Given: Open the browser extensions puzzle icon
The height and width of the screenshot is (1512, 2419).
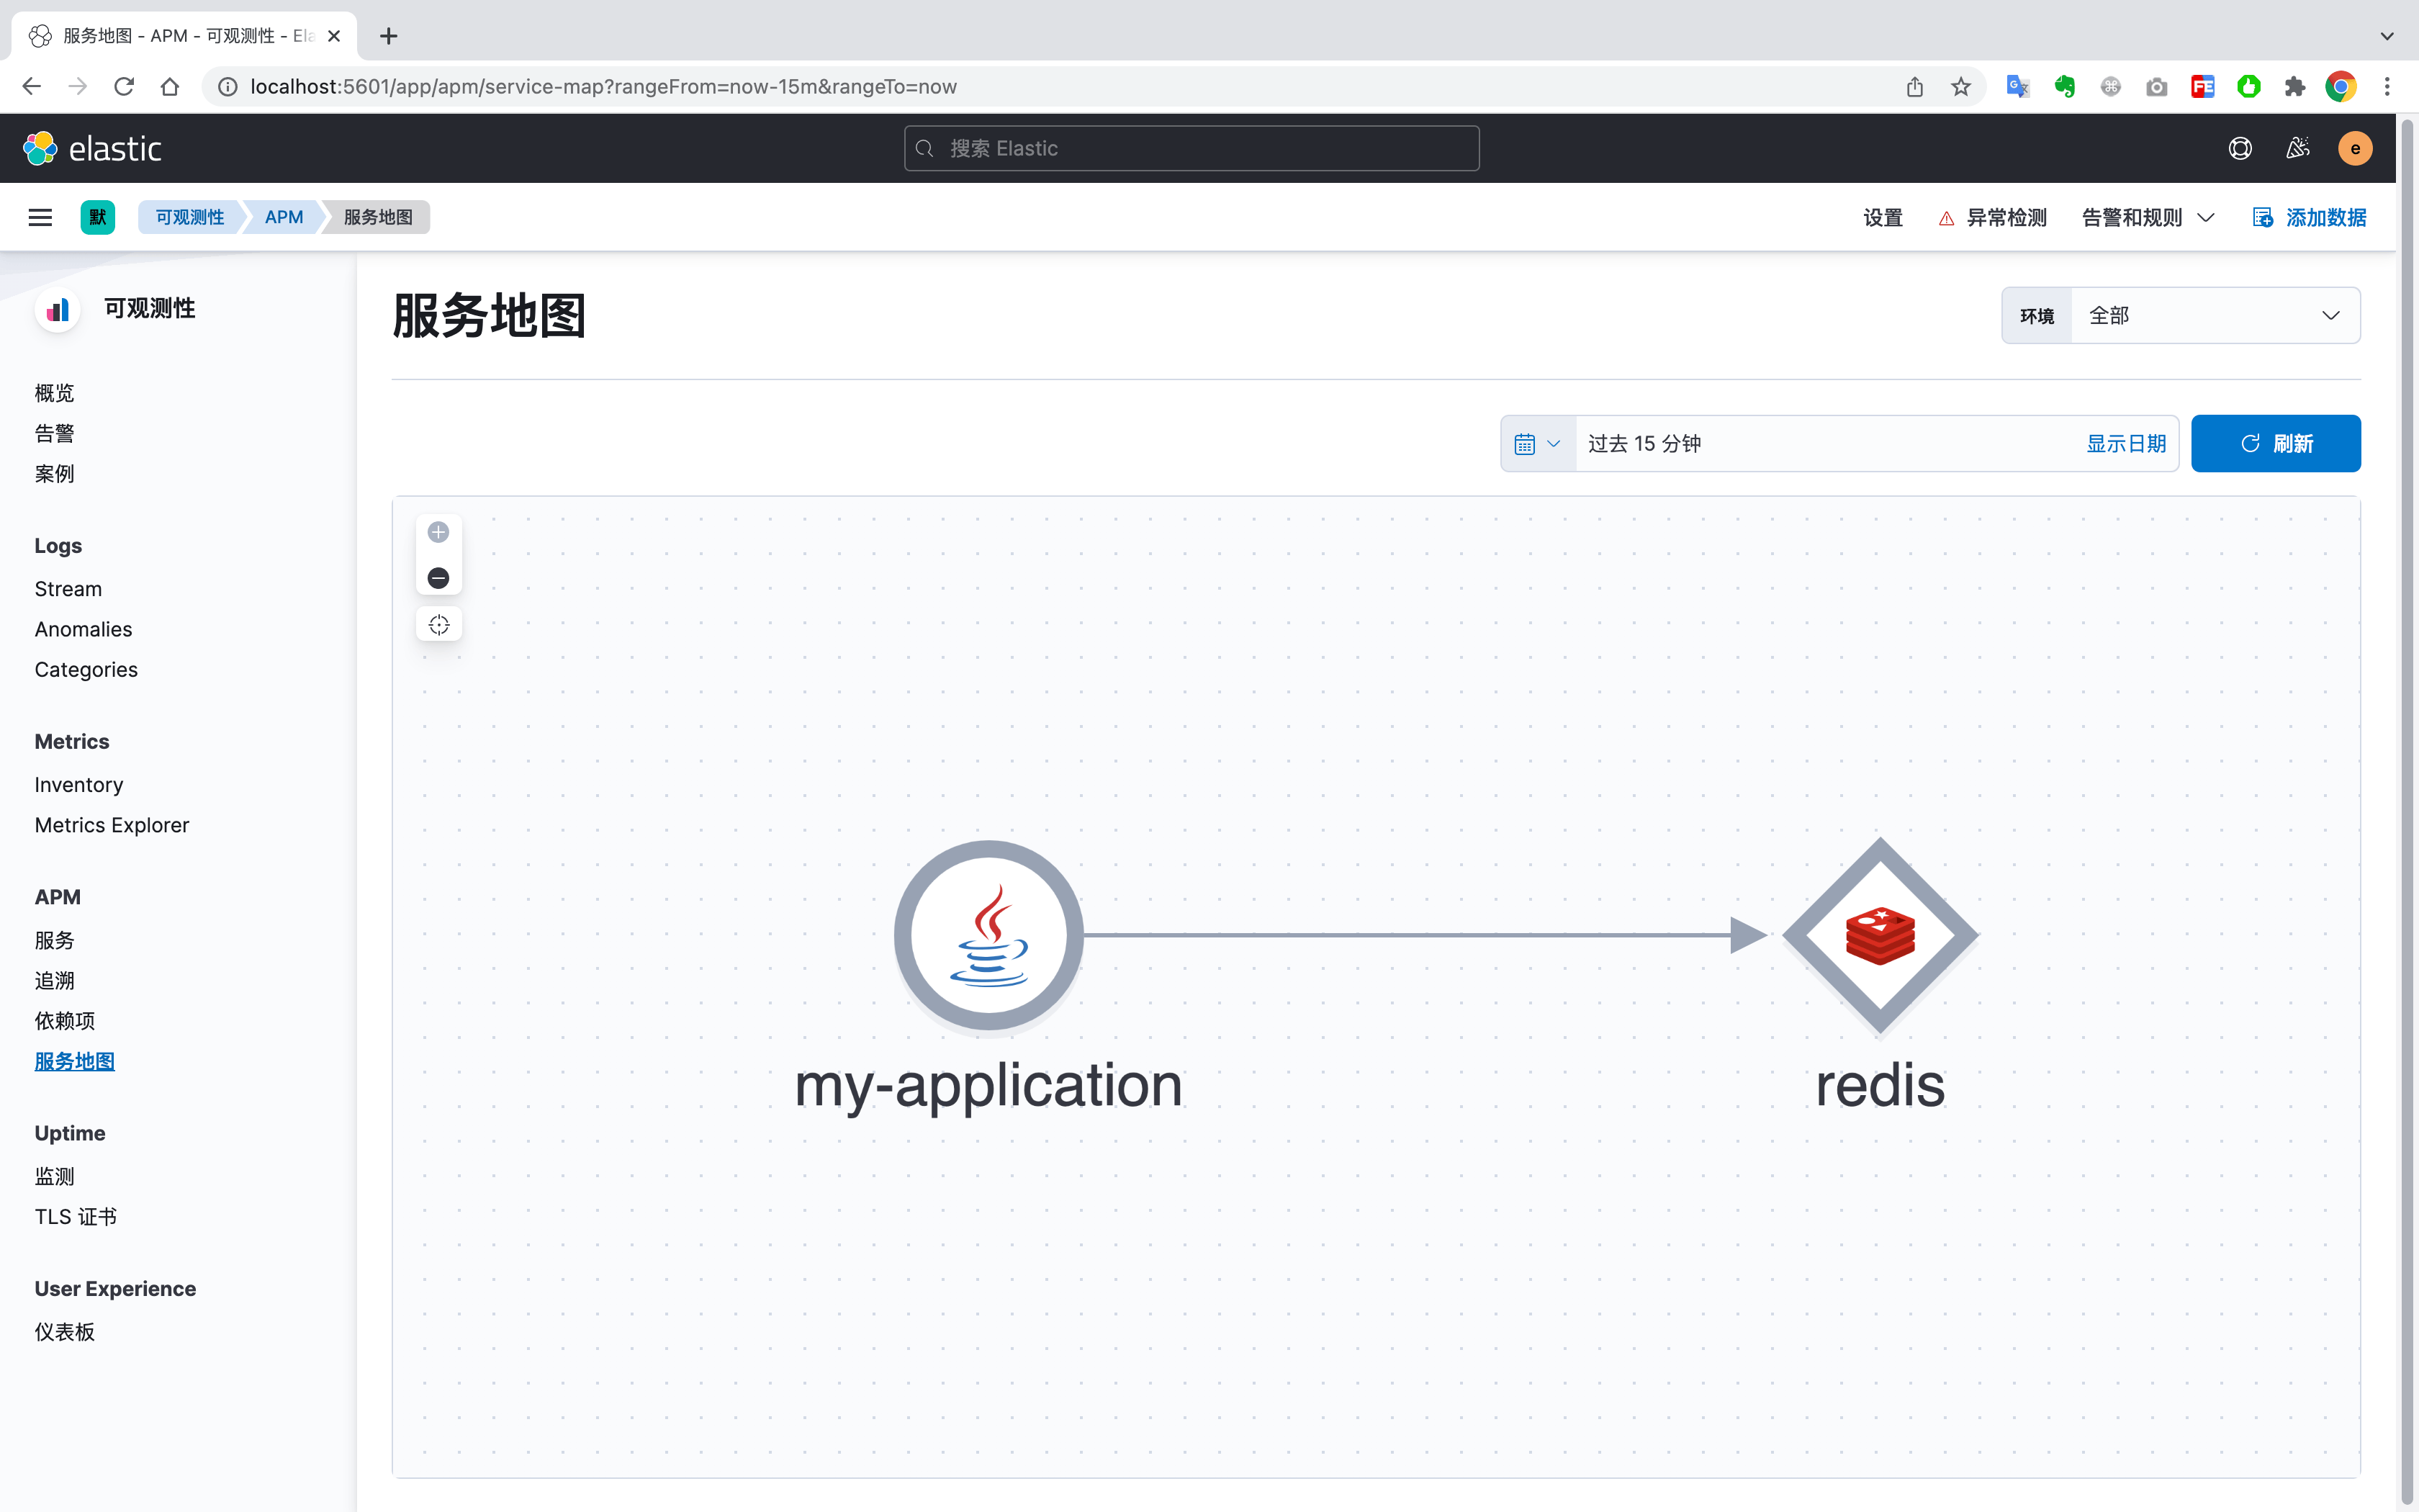Looking at the screenshot, I should coord(2294,87).
